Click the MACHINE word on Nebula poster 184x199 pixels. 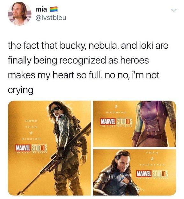[116, 112]
